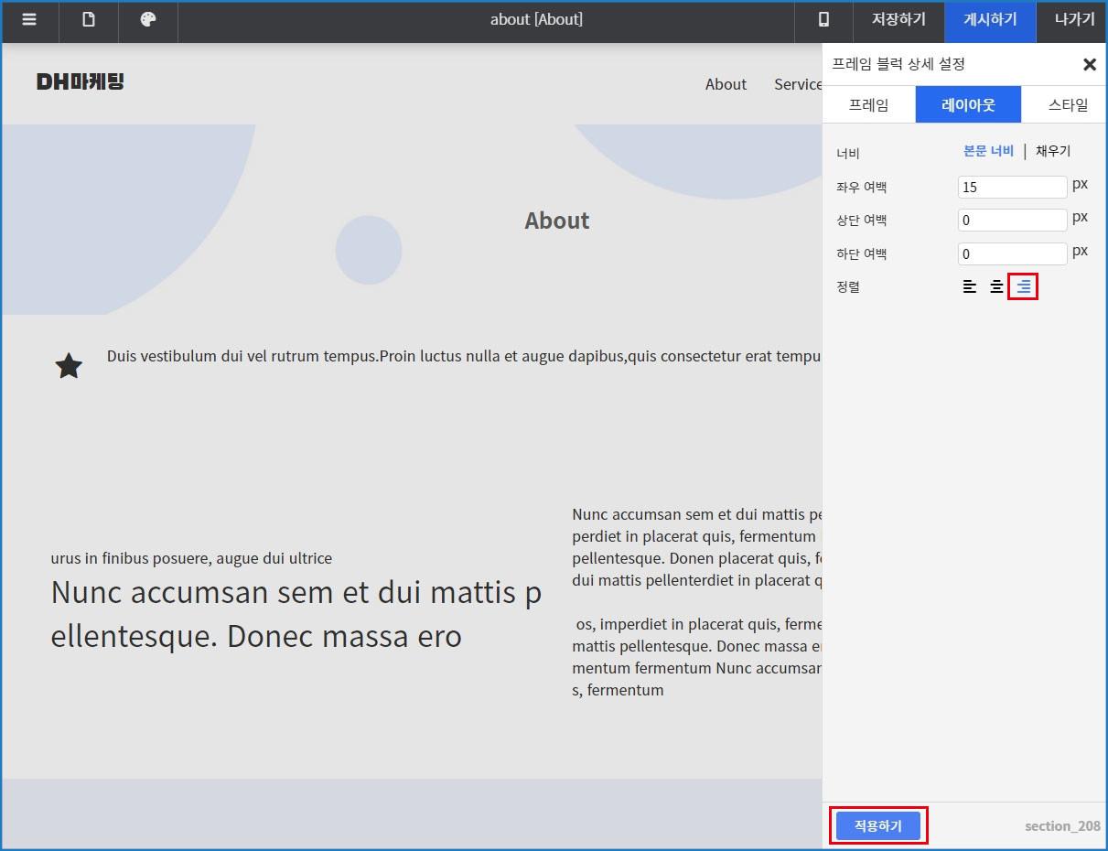Close the frame block settings panel
This screenshot has width=1108, height=851.
click(x=1089, y=64)
